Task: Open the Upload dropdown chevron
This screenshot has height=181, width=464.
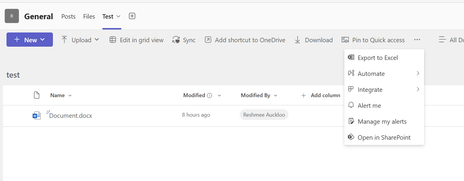Action: tap(97, 40)
